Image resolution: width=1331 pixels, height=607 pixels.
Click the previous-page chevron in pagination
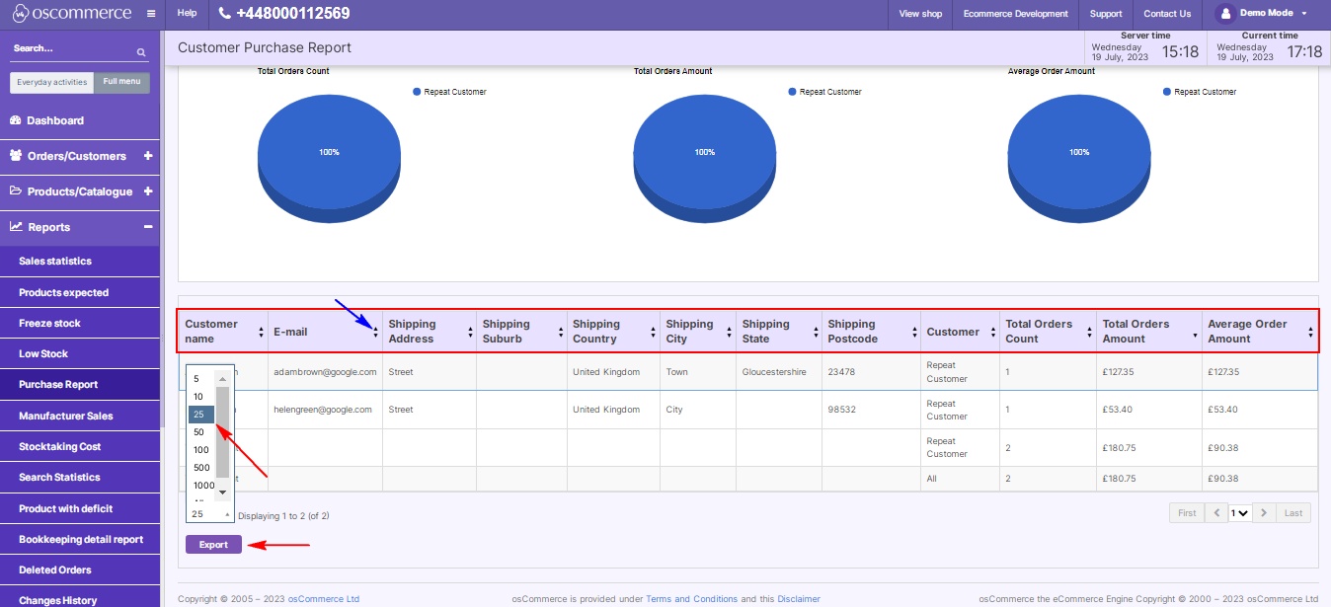tap(1216, 512)
